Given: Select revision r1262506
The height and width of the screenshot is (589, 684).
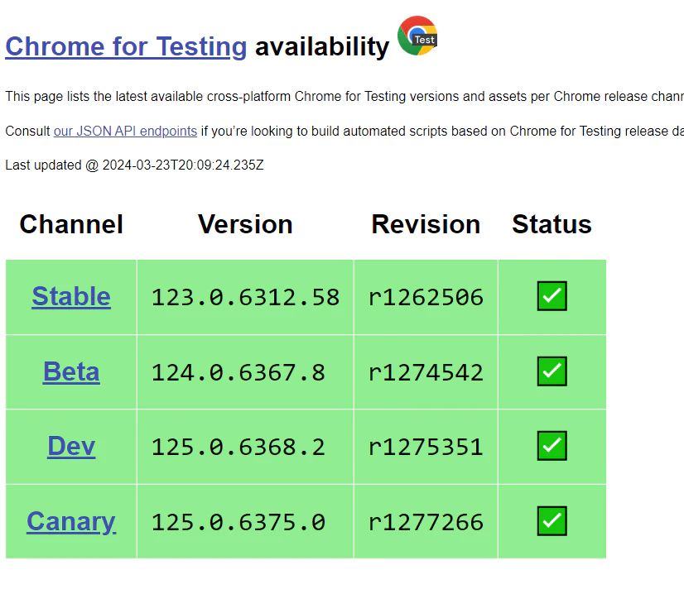Looking at the screenshot, I should [426, 298].
